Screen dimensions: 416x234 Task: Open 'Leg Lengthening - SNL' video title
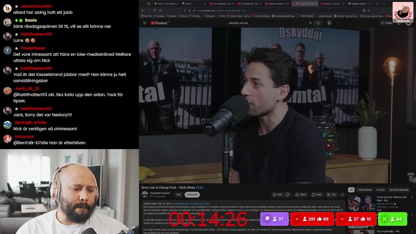coord(388,231)
